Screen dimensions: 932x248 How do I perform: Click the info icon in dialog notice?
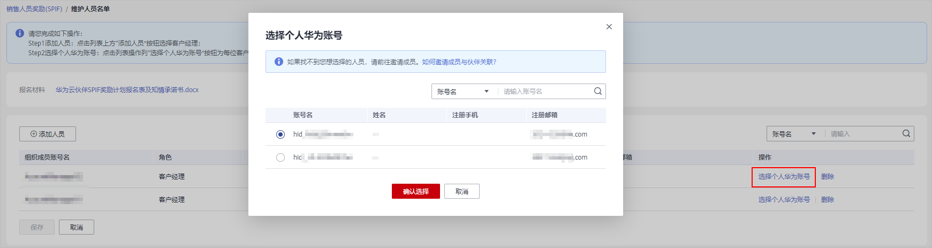click(278, 62)
